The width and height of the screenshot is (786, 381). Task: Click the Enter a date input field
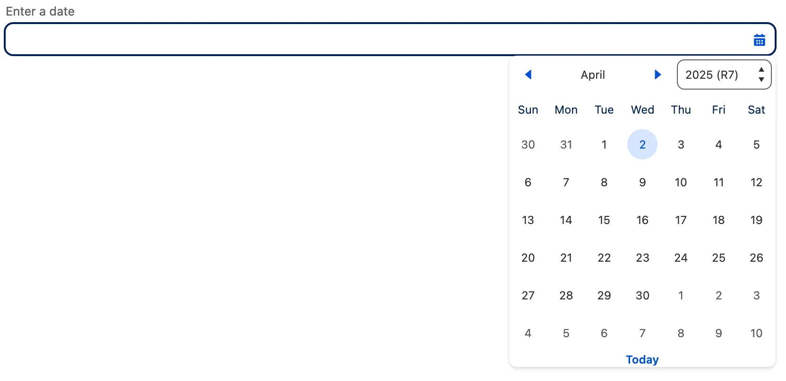tap(373, 39)
